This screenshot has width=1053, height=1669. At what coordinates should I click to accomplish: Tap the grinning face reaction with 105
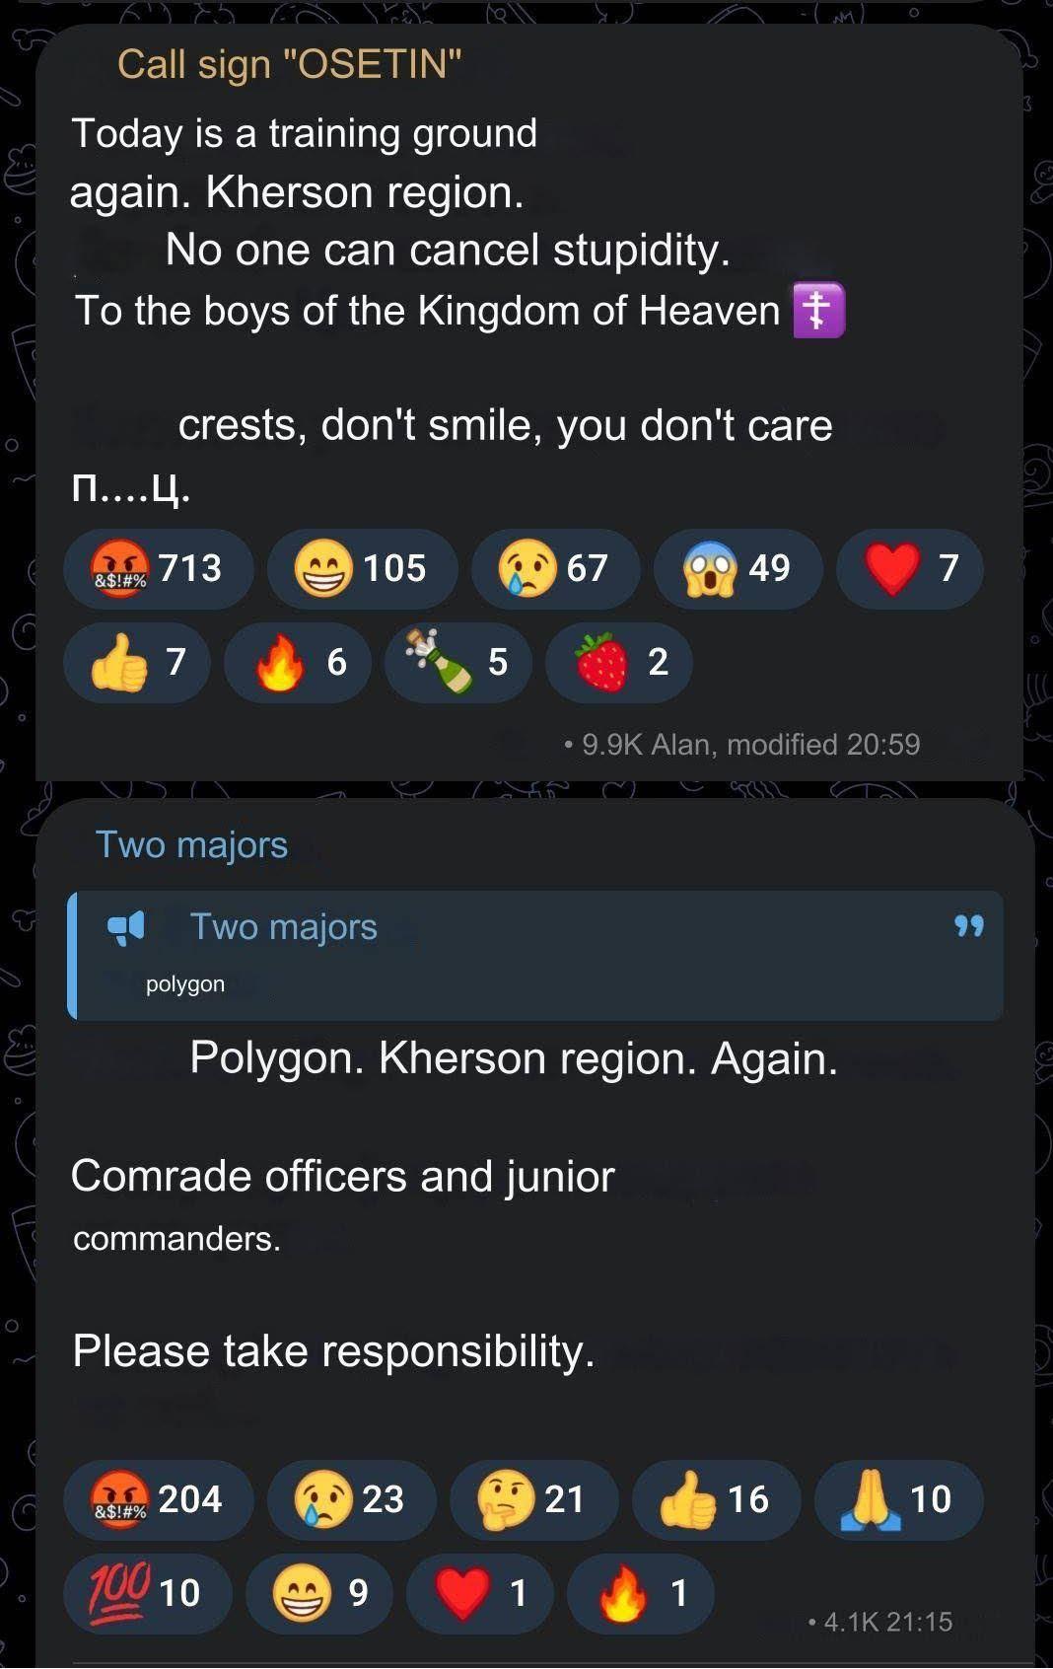coord(362,568)
